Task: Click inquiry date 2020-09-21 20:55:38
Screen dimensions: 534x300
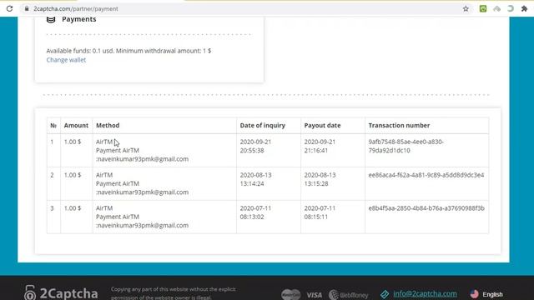Action: tap(255, 147)
